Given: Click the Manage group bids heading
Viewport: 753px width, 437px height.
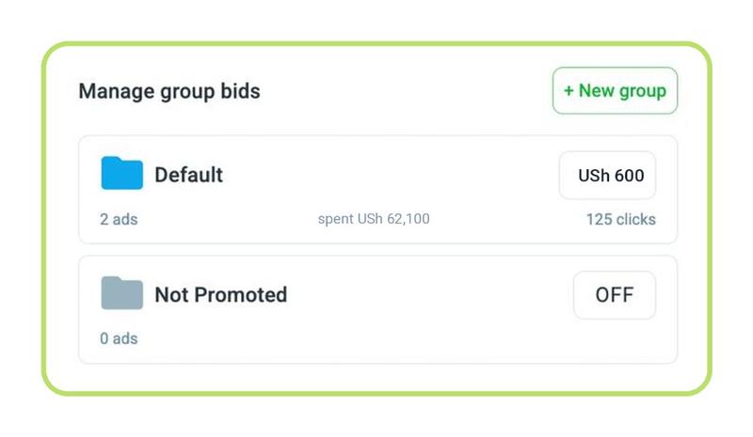Looking at the screenshot, I should [169, 91].
